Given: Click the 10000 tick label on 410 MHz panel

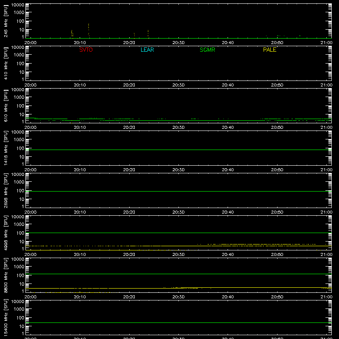Looking at the screenshot, I should (x=18, y=47).
